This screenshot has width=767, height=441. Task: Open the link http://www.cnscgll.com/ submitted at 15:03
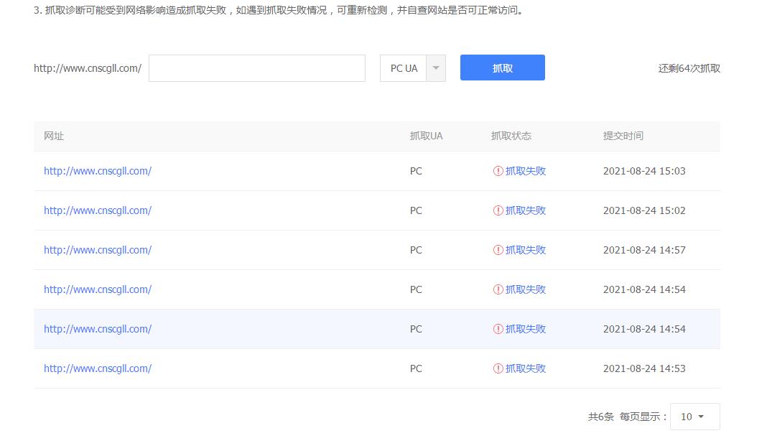pyautogui.click(x=98, y=171)
